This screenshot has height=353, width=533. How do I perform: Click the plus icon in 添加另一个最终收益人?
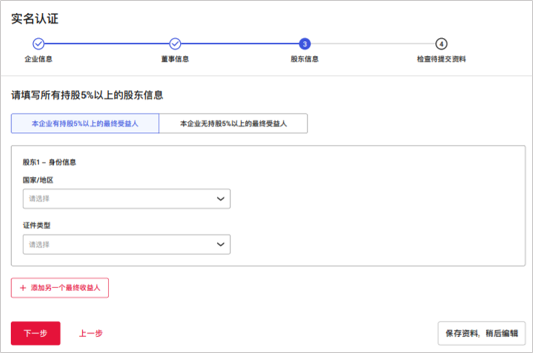[23, 288]
